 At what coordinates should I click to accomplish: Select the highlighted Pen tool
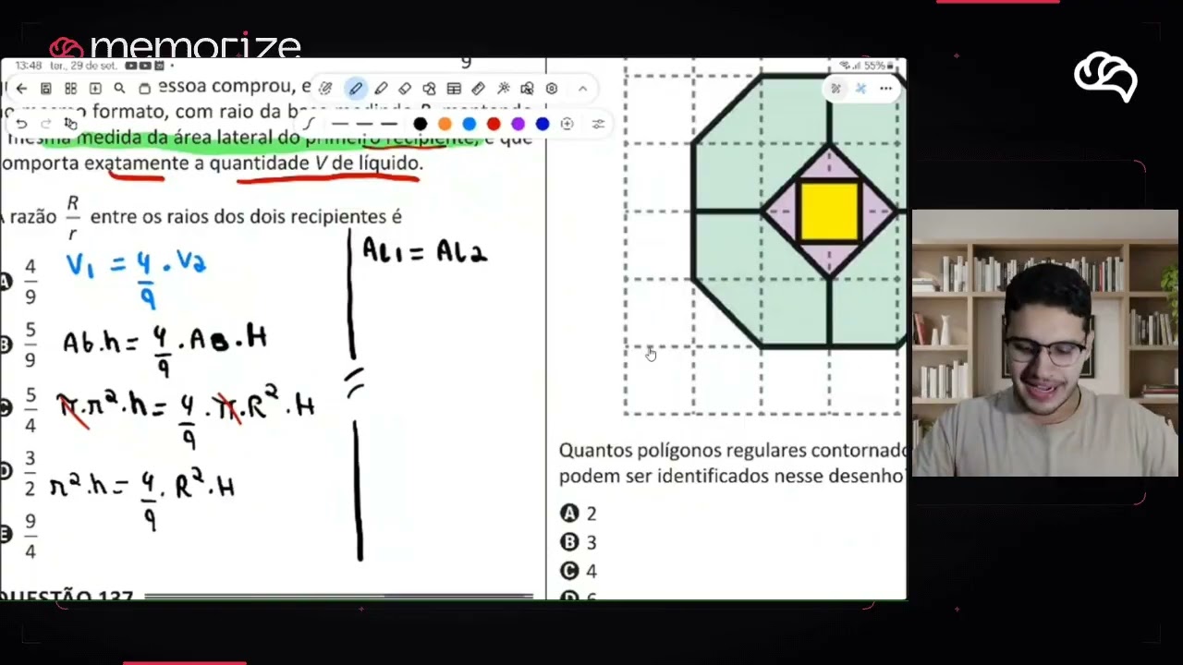356,89
